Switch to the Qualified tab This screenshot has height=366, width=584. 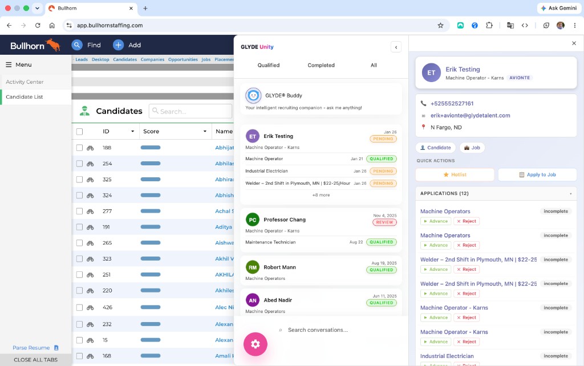[x=269, y=65]
